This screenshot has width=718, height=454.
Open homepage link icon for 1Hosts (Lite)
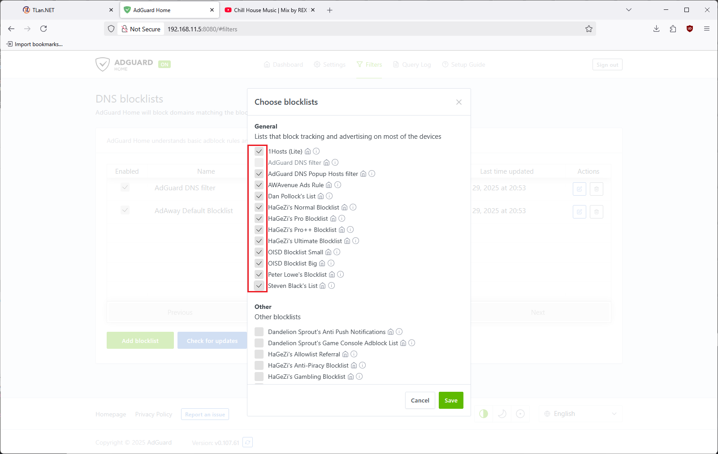pyautogui.click(x=307, y=151)
